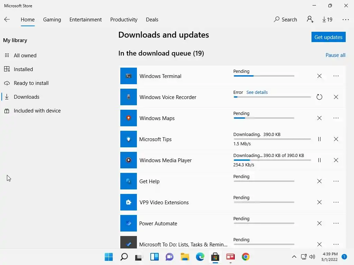Cancel the Windows Terminal download
354x265 pixels.
[x=319, y=76]
